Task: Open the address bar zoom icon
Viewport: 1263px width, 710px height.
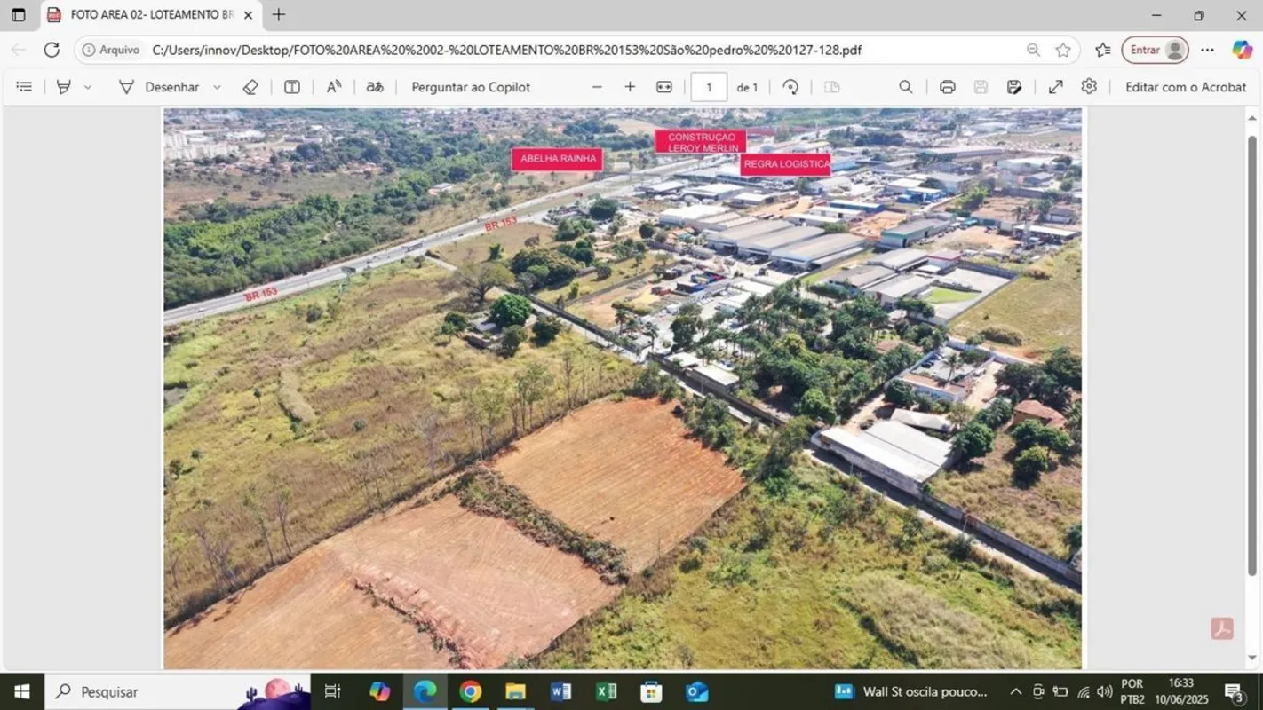Action: pos(1033,50)
